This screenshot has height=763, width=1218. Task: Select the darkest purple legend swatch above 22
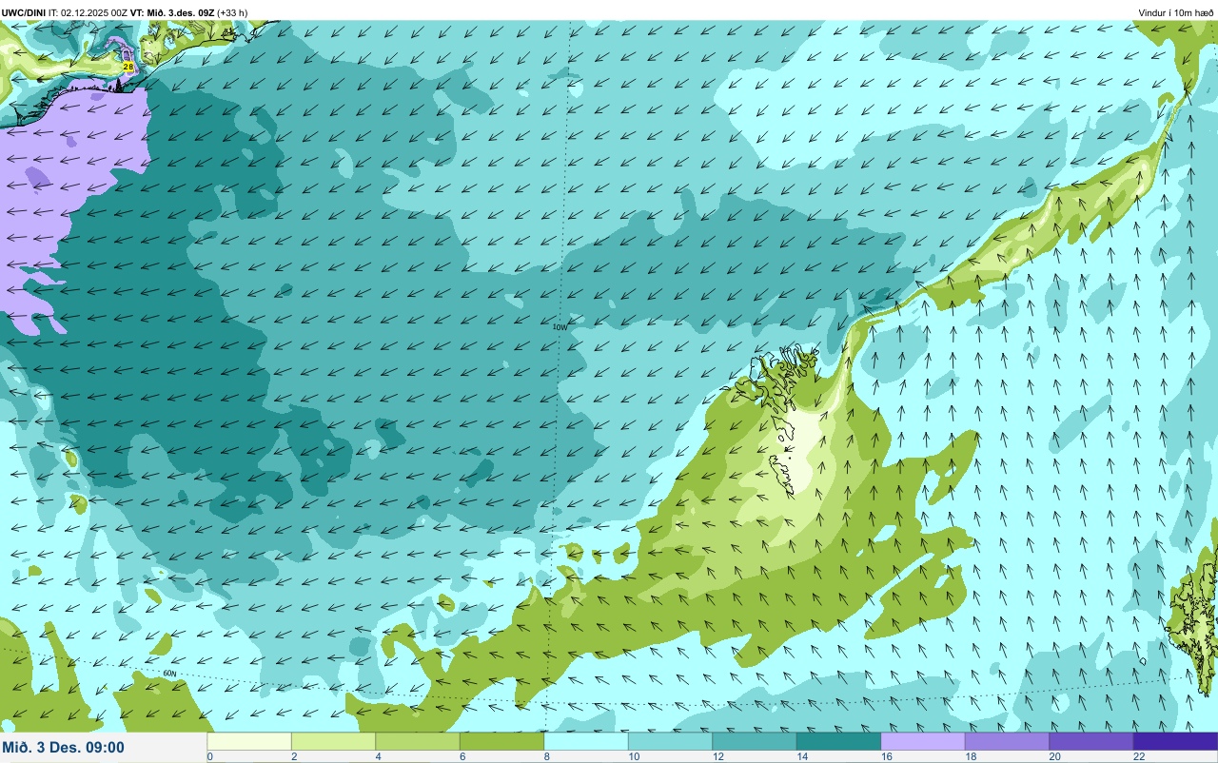click(1175, 741)
